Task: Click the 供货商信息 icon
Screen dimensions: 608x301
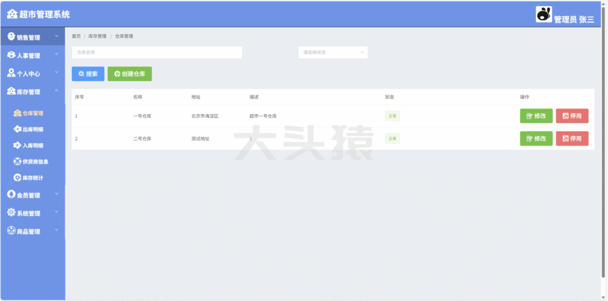Action: click(x=17, y=161)
